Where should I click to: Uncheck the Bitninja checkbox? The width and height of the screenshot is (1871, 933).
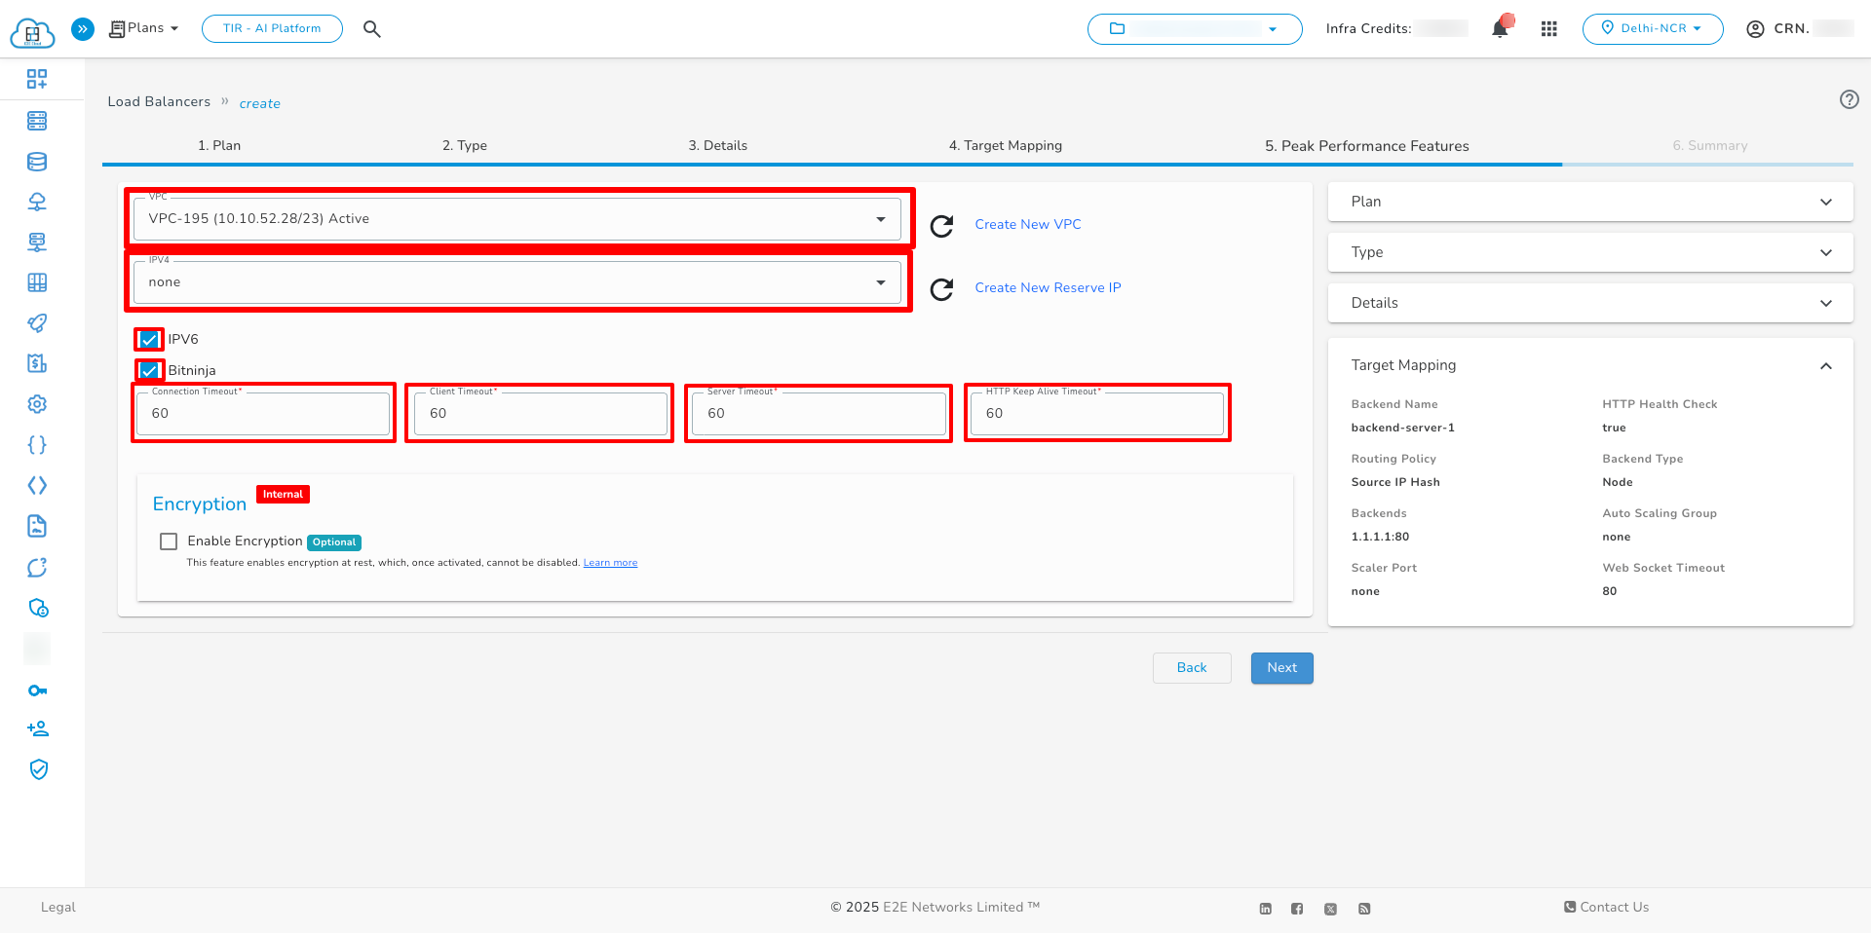coord(149,370)
